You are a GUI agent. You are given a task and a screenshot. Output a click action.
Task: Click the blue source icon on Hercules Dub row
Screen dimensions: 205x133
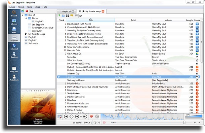tap(197, 51)
